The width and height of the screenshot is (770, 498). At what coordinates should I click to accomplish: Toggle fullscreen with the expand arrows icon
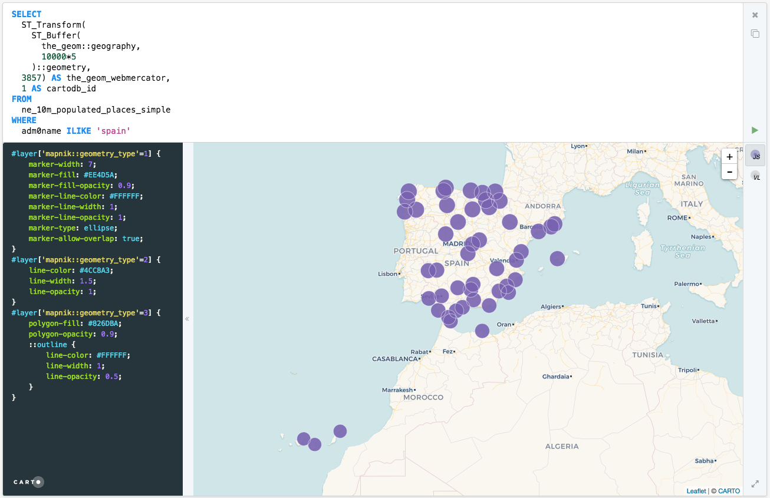coord(755,484)
